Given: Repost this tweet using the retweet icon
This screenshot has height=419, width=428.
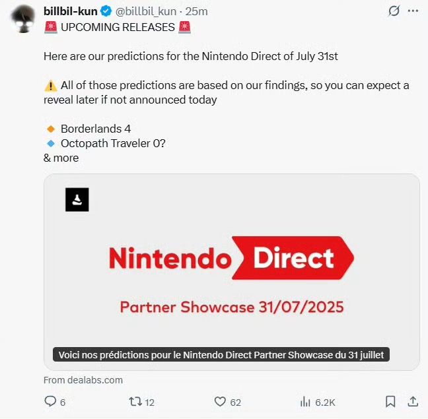Looking at the screenshot, I should [x=135, y=402].
